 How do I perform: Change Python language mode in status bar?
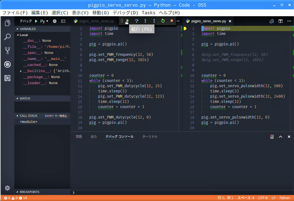tap(285, 198)
